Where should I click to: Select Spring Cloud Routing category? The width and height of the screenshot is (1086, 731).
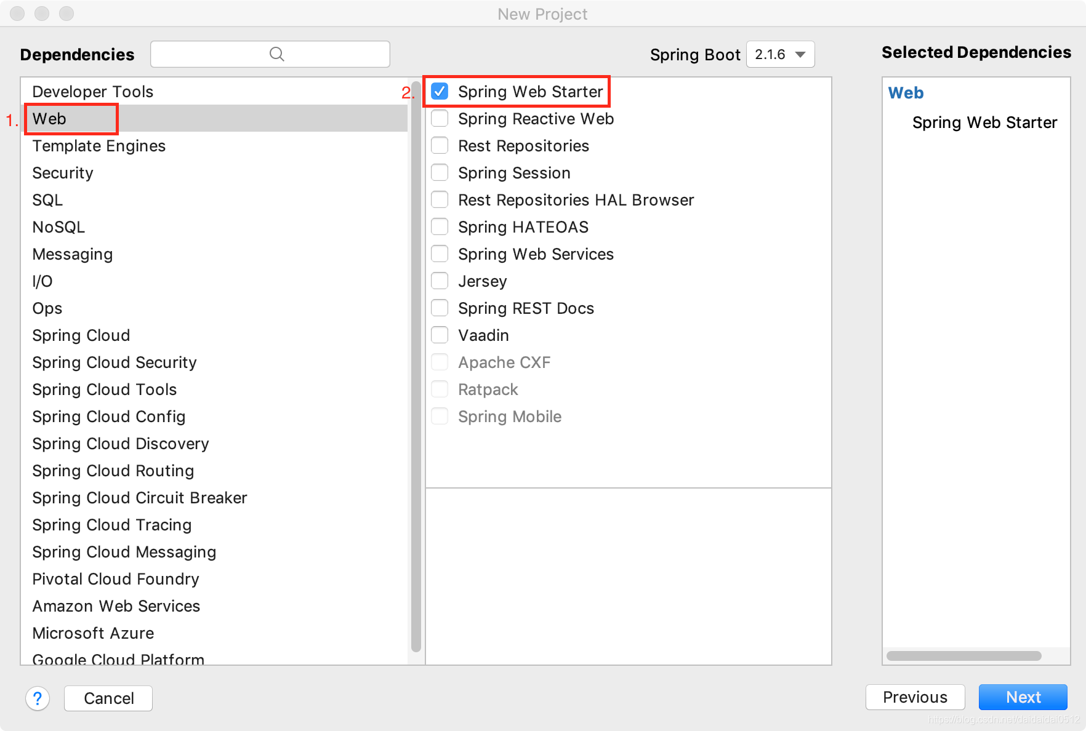tap(214, 471)
